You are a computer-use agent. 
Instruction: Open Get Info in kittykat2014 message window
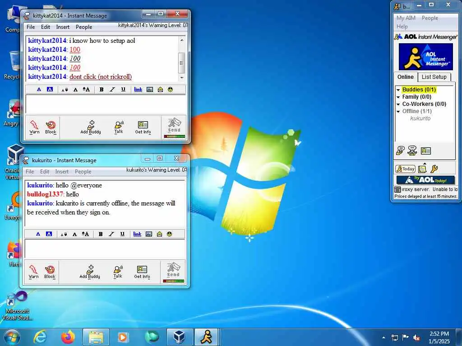[143, 127]
